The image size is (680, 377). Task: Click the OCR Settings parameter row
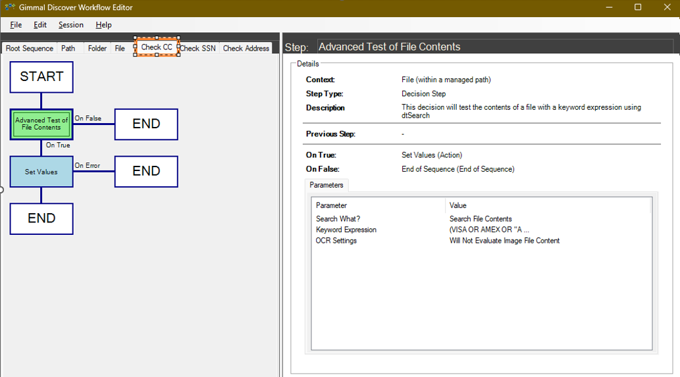tap(336, 241)
